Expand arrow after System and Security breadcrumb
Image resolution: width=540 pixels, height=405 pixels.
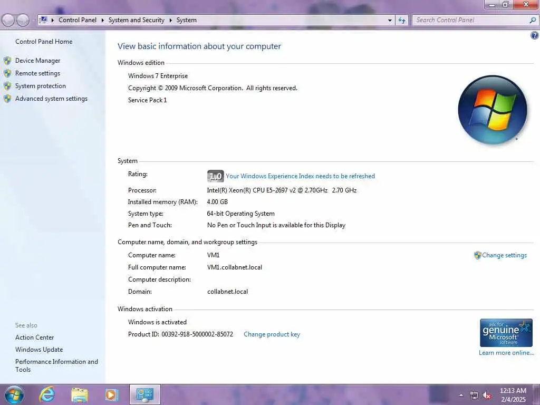pyautogui.click(x=170, y=21)
